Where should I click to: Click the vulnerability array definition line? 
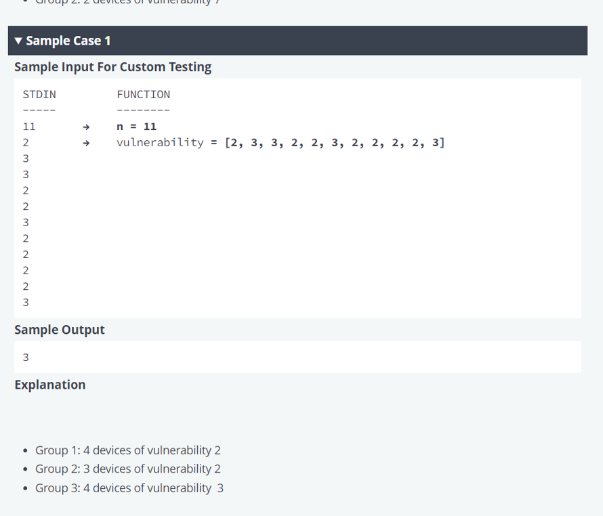click(x=280, y=143)
